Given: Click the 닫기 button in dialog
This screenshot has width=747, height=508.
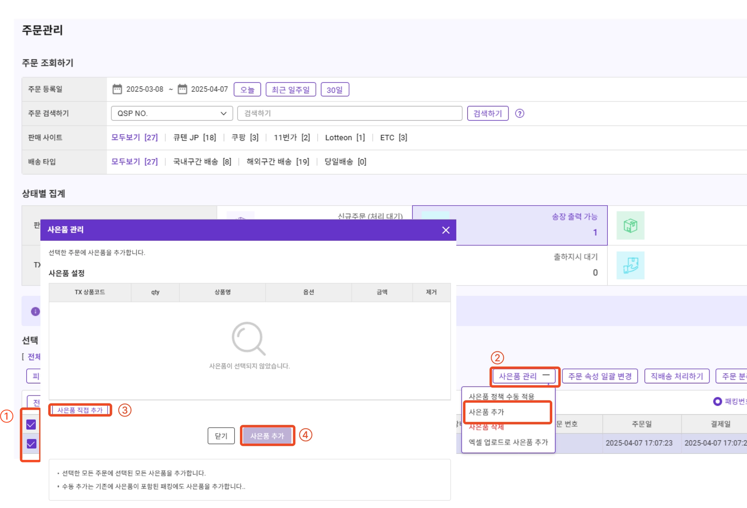Looking at the screenshot, I should click(x=221, y=436).
